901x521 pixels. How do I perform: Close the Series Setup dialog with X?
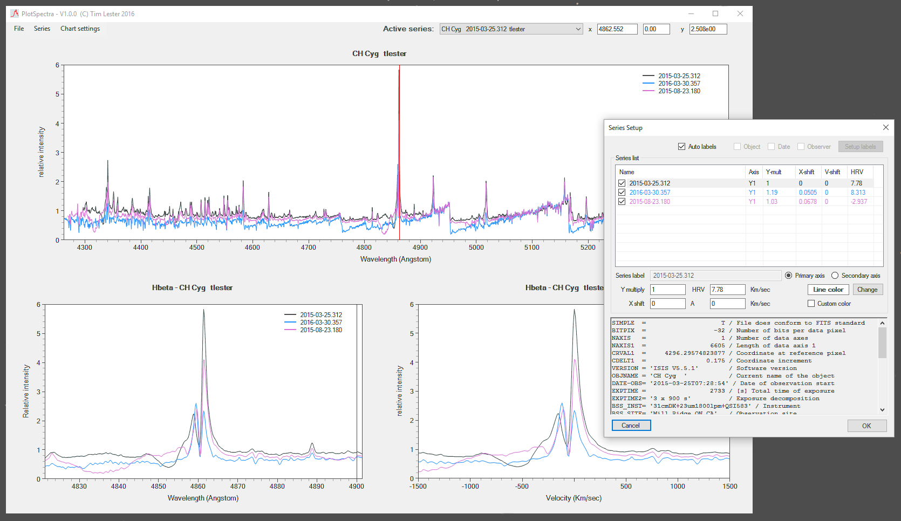coord(885,127)
